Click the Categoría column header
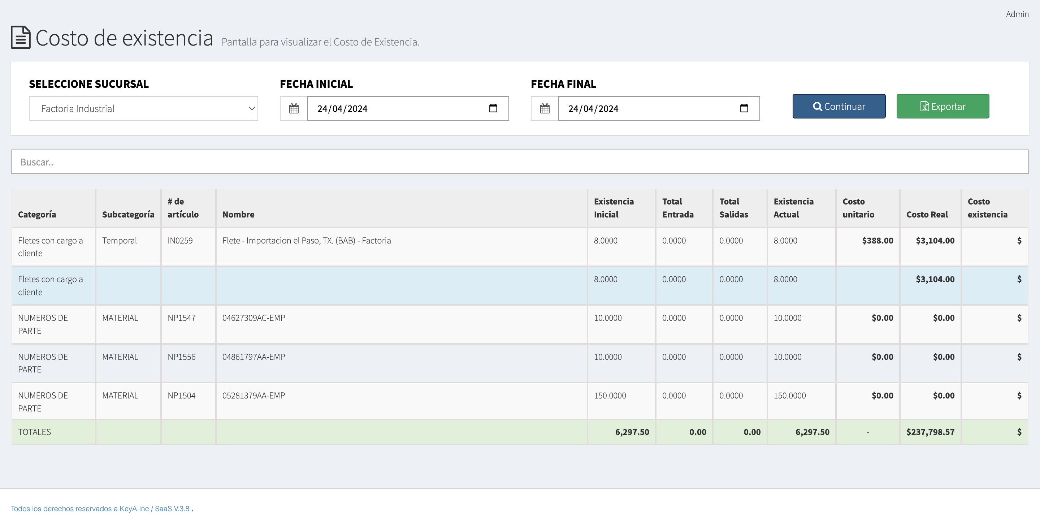Viewport: 1040px width, 526px height. tap(37, 215)
